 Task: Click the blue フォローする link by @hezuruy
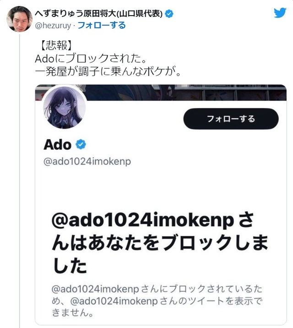point(102,25)
